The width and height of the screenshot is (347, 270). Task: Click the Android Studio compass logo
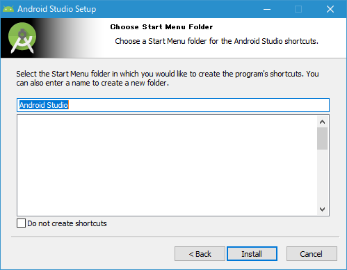22,38
